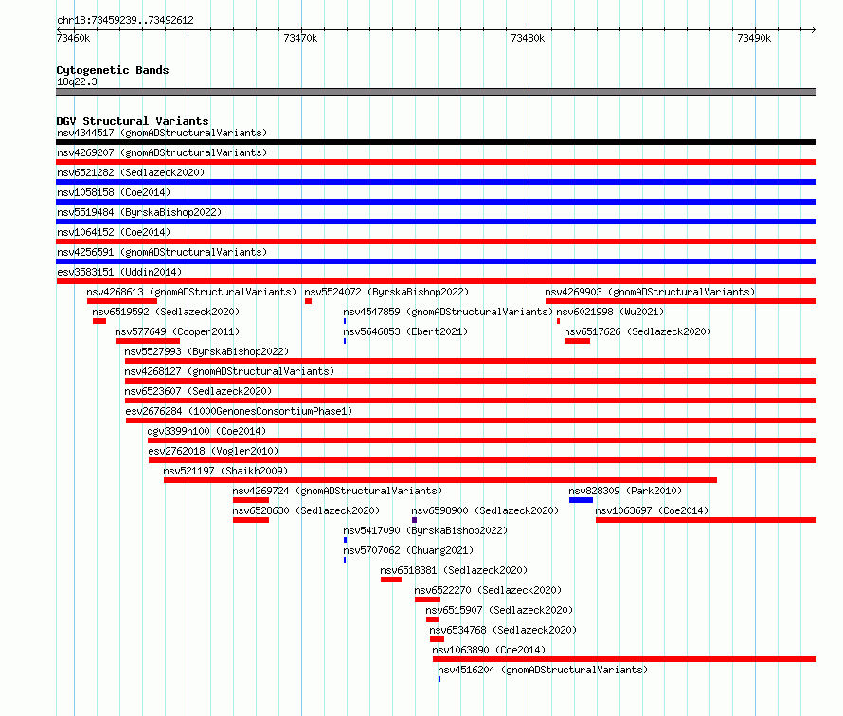
Task: Open the nsv4269207 gnomADStructuralVariants label
Action: click(162, 152)
